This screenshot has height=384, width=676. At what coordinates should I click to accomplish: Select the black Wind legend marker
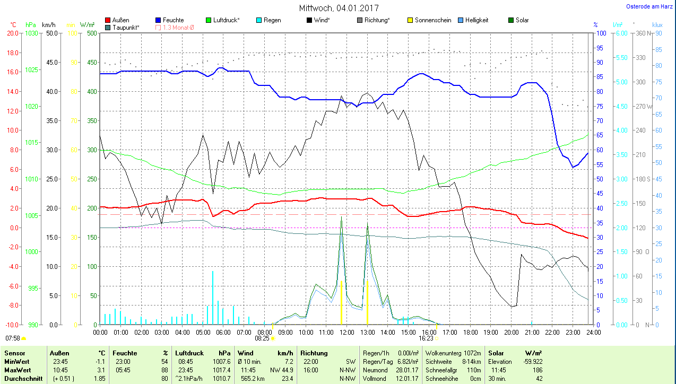[309, 20]
